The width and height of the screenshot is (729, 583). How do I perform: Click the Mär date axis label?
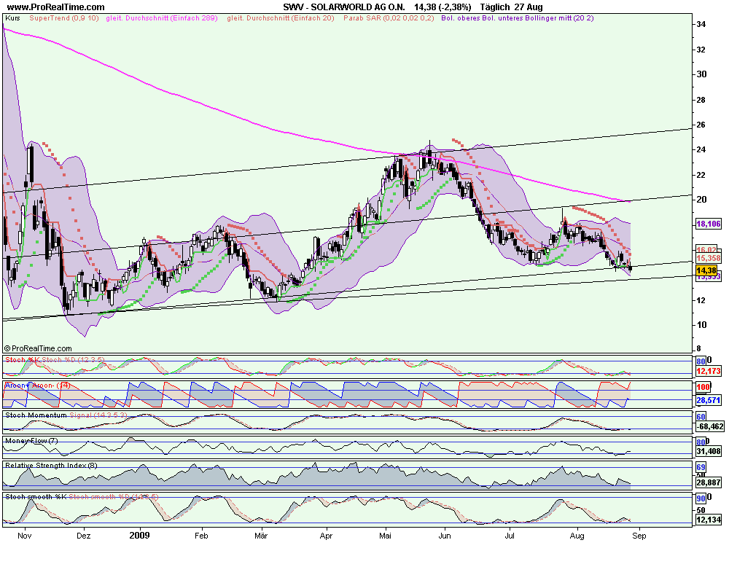pos(261,536)
